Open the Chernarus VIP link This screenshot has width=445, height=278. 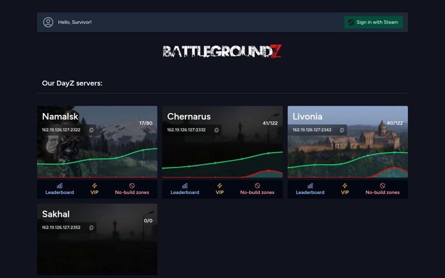pyautogui.click(x=219, y=189)
